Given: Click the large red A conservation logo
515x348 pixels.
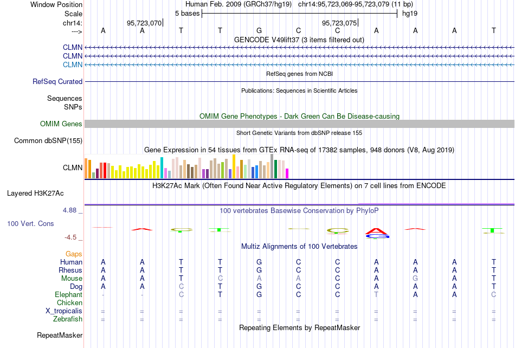Looking at the screenshot, I should pos(376,231).
